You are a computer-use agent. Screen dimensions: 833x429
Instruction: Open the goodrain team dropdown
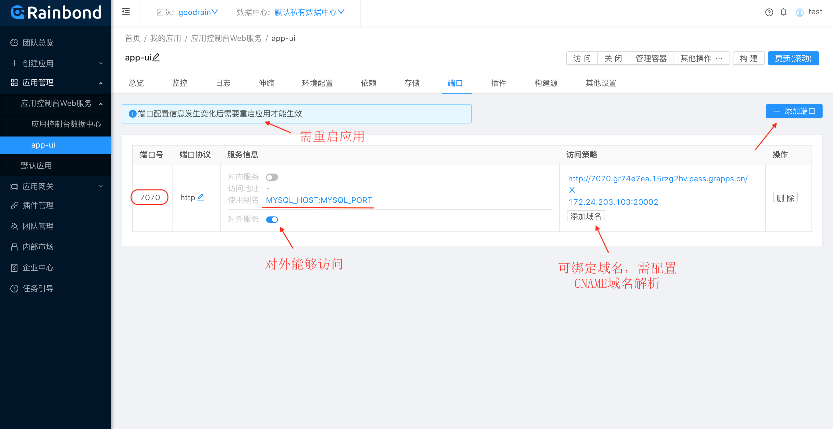198,12
